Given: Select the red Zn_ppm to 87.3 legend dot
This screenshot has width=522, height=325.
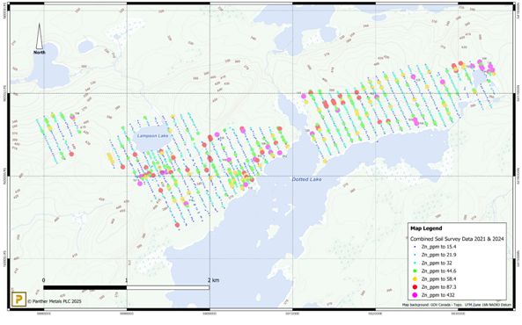Looking at the screenshot, I should click(x=415, y=286).
